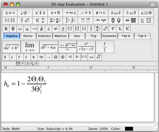
Task: Insert plus-minus symbol from small bar
Action: point(63,29)
